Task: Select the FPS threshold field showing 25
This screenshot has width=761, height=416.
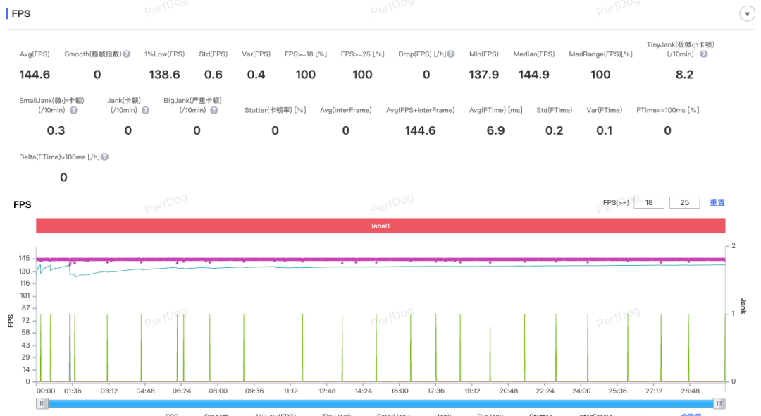Action: coord(683,202)
